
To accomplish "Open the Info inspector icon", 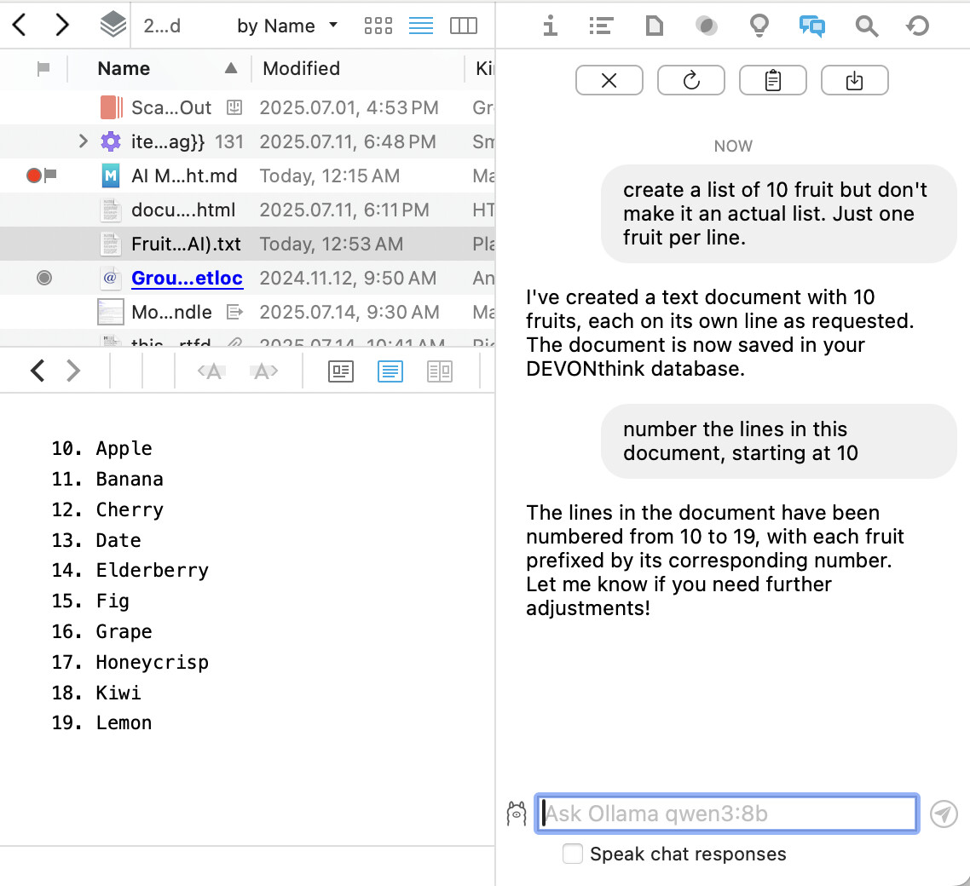I will pos(551,26).
